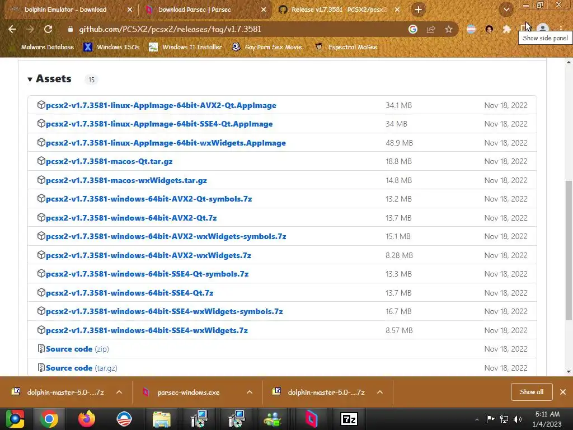Open new tab with plus button

(419, 10)
